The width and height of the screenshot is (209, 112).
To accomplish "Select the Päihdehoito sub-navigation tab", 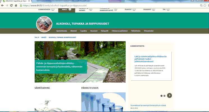I will click(x=136, y=31).
